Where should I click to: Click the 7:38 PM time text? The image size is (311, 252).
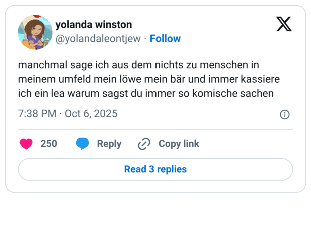pyautogui.click(x=37, y=114)
